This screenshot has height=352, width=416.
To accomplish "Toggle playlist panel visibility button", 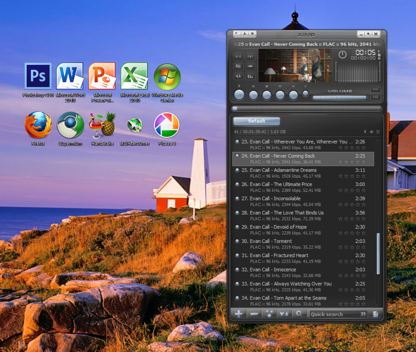I will pos(376,97).
